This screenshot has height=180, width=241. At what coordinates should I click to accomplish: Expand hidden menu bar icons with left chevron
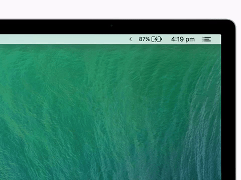click(x=131, y=39)
